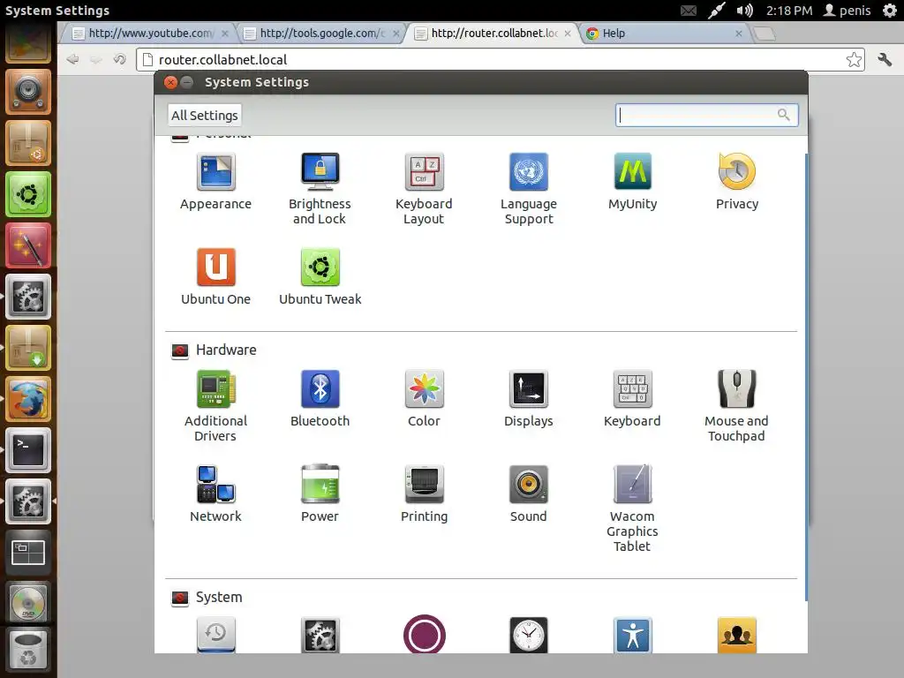The width and height of the screenshot is (904, 678).
Task: Launch Ubuntu Tweak from settings
Action: pos(320,276)
